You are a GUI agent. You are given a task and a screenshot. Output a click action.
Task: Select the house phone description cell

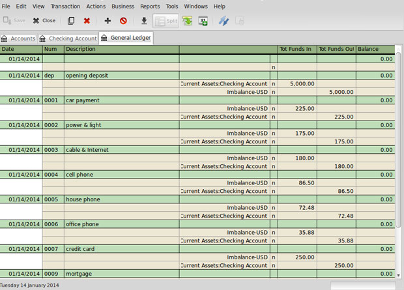coord(122,199)
